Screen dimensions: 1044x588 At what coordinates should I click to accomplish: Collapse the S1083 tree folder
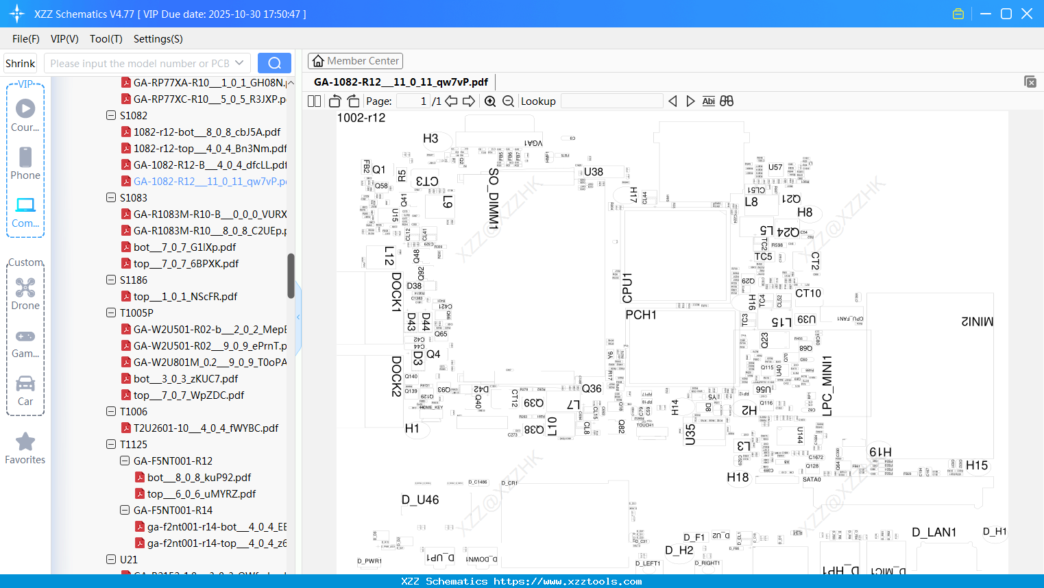111,197
